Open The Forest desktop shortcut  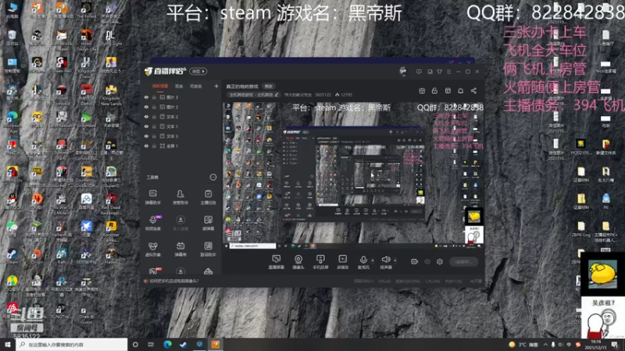click(x=86, y=10)
